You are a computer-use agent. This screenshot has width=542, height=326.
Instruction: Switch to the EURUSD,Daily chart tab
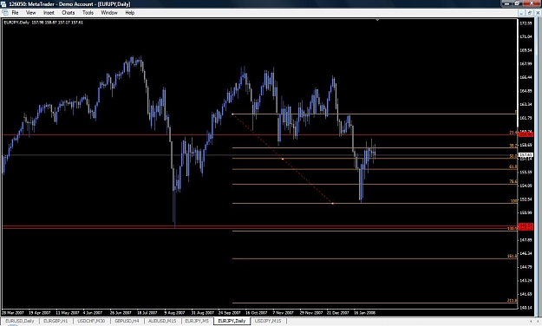click(x=20, y=321)
